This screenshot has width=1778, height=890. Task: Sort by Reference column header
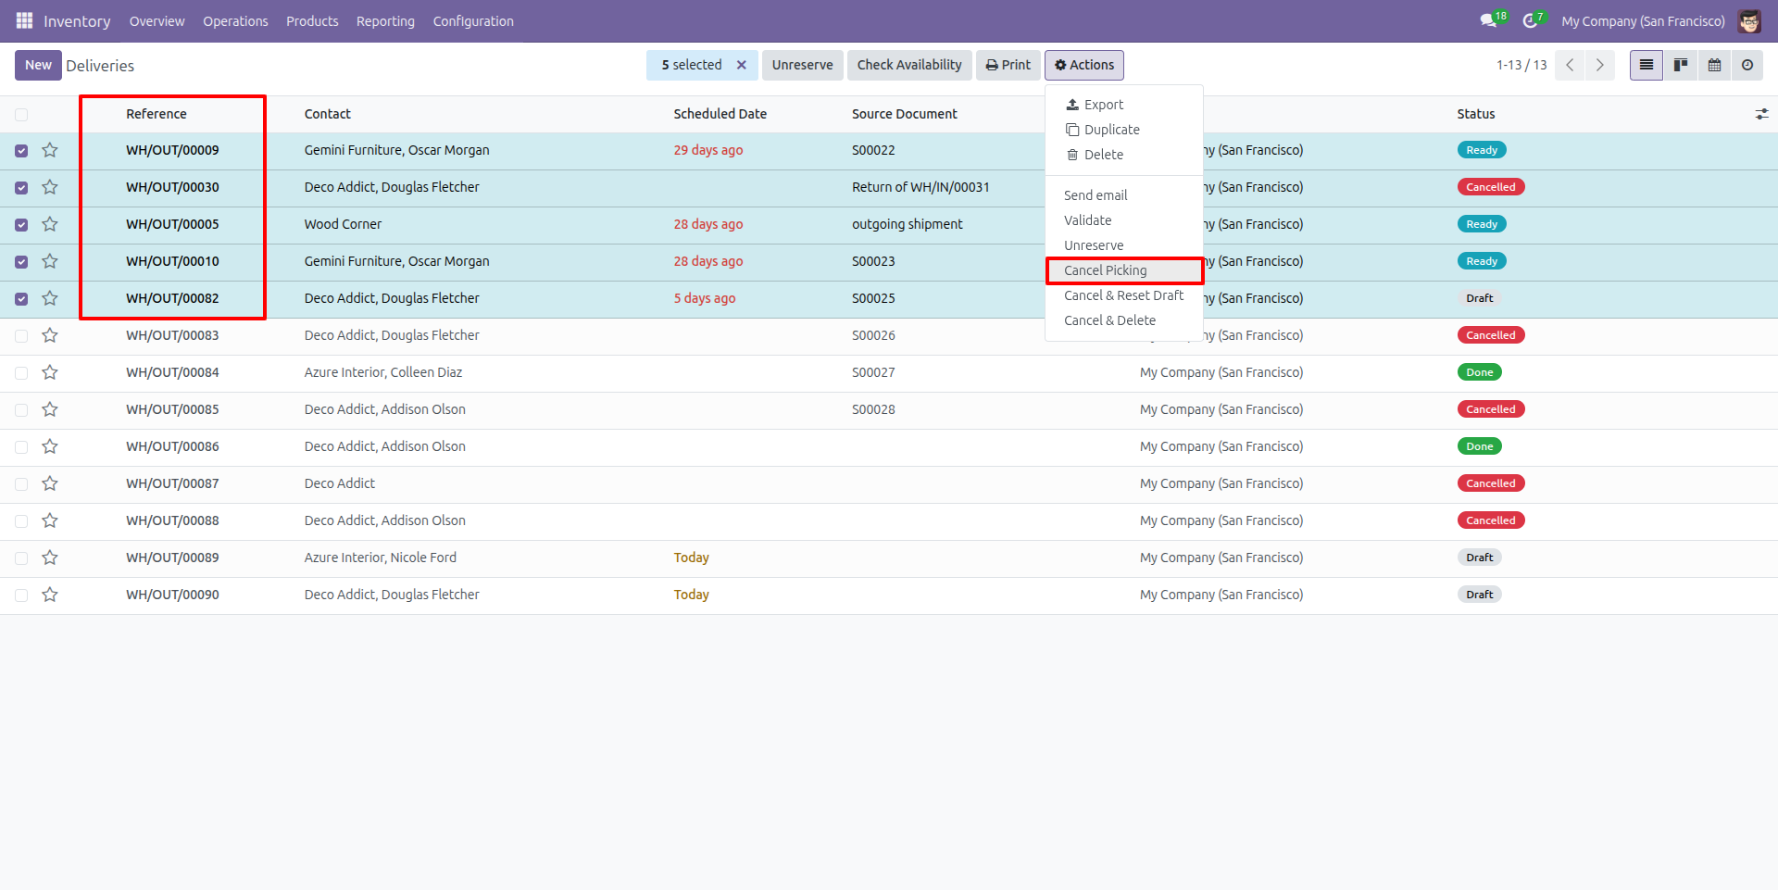tap(157, 114)
